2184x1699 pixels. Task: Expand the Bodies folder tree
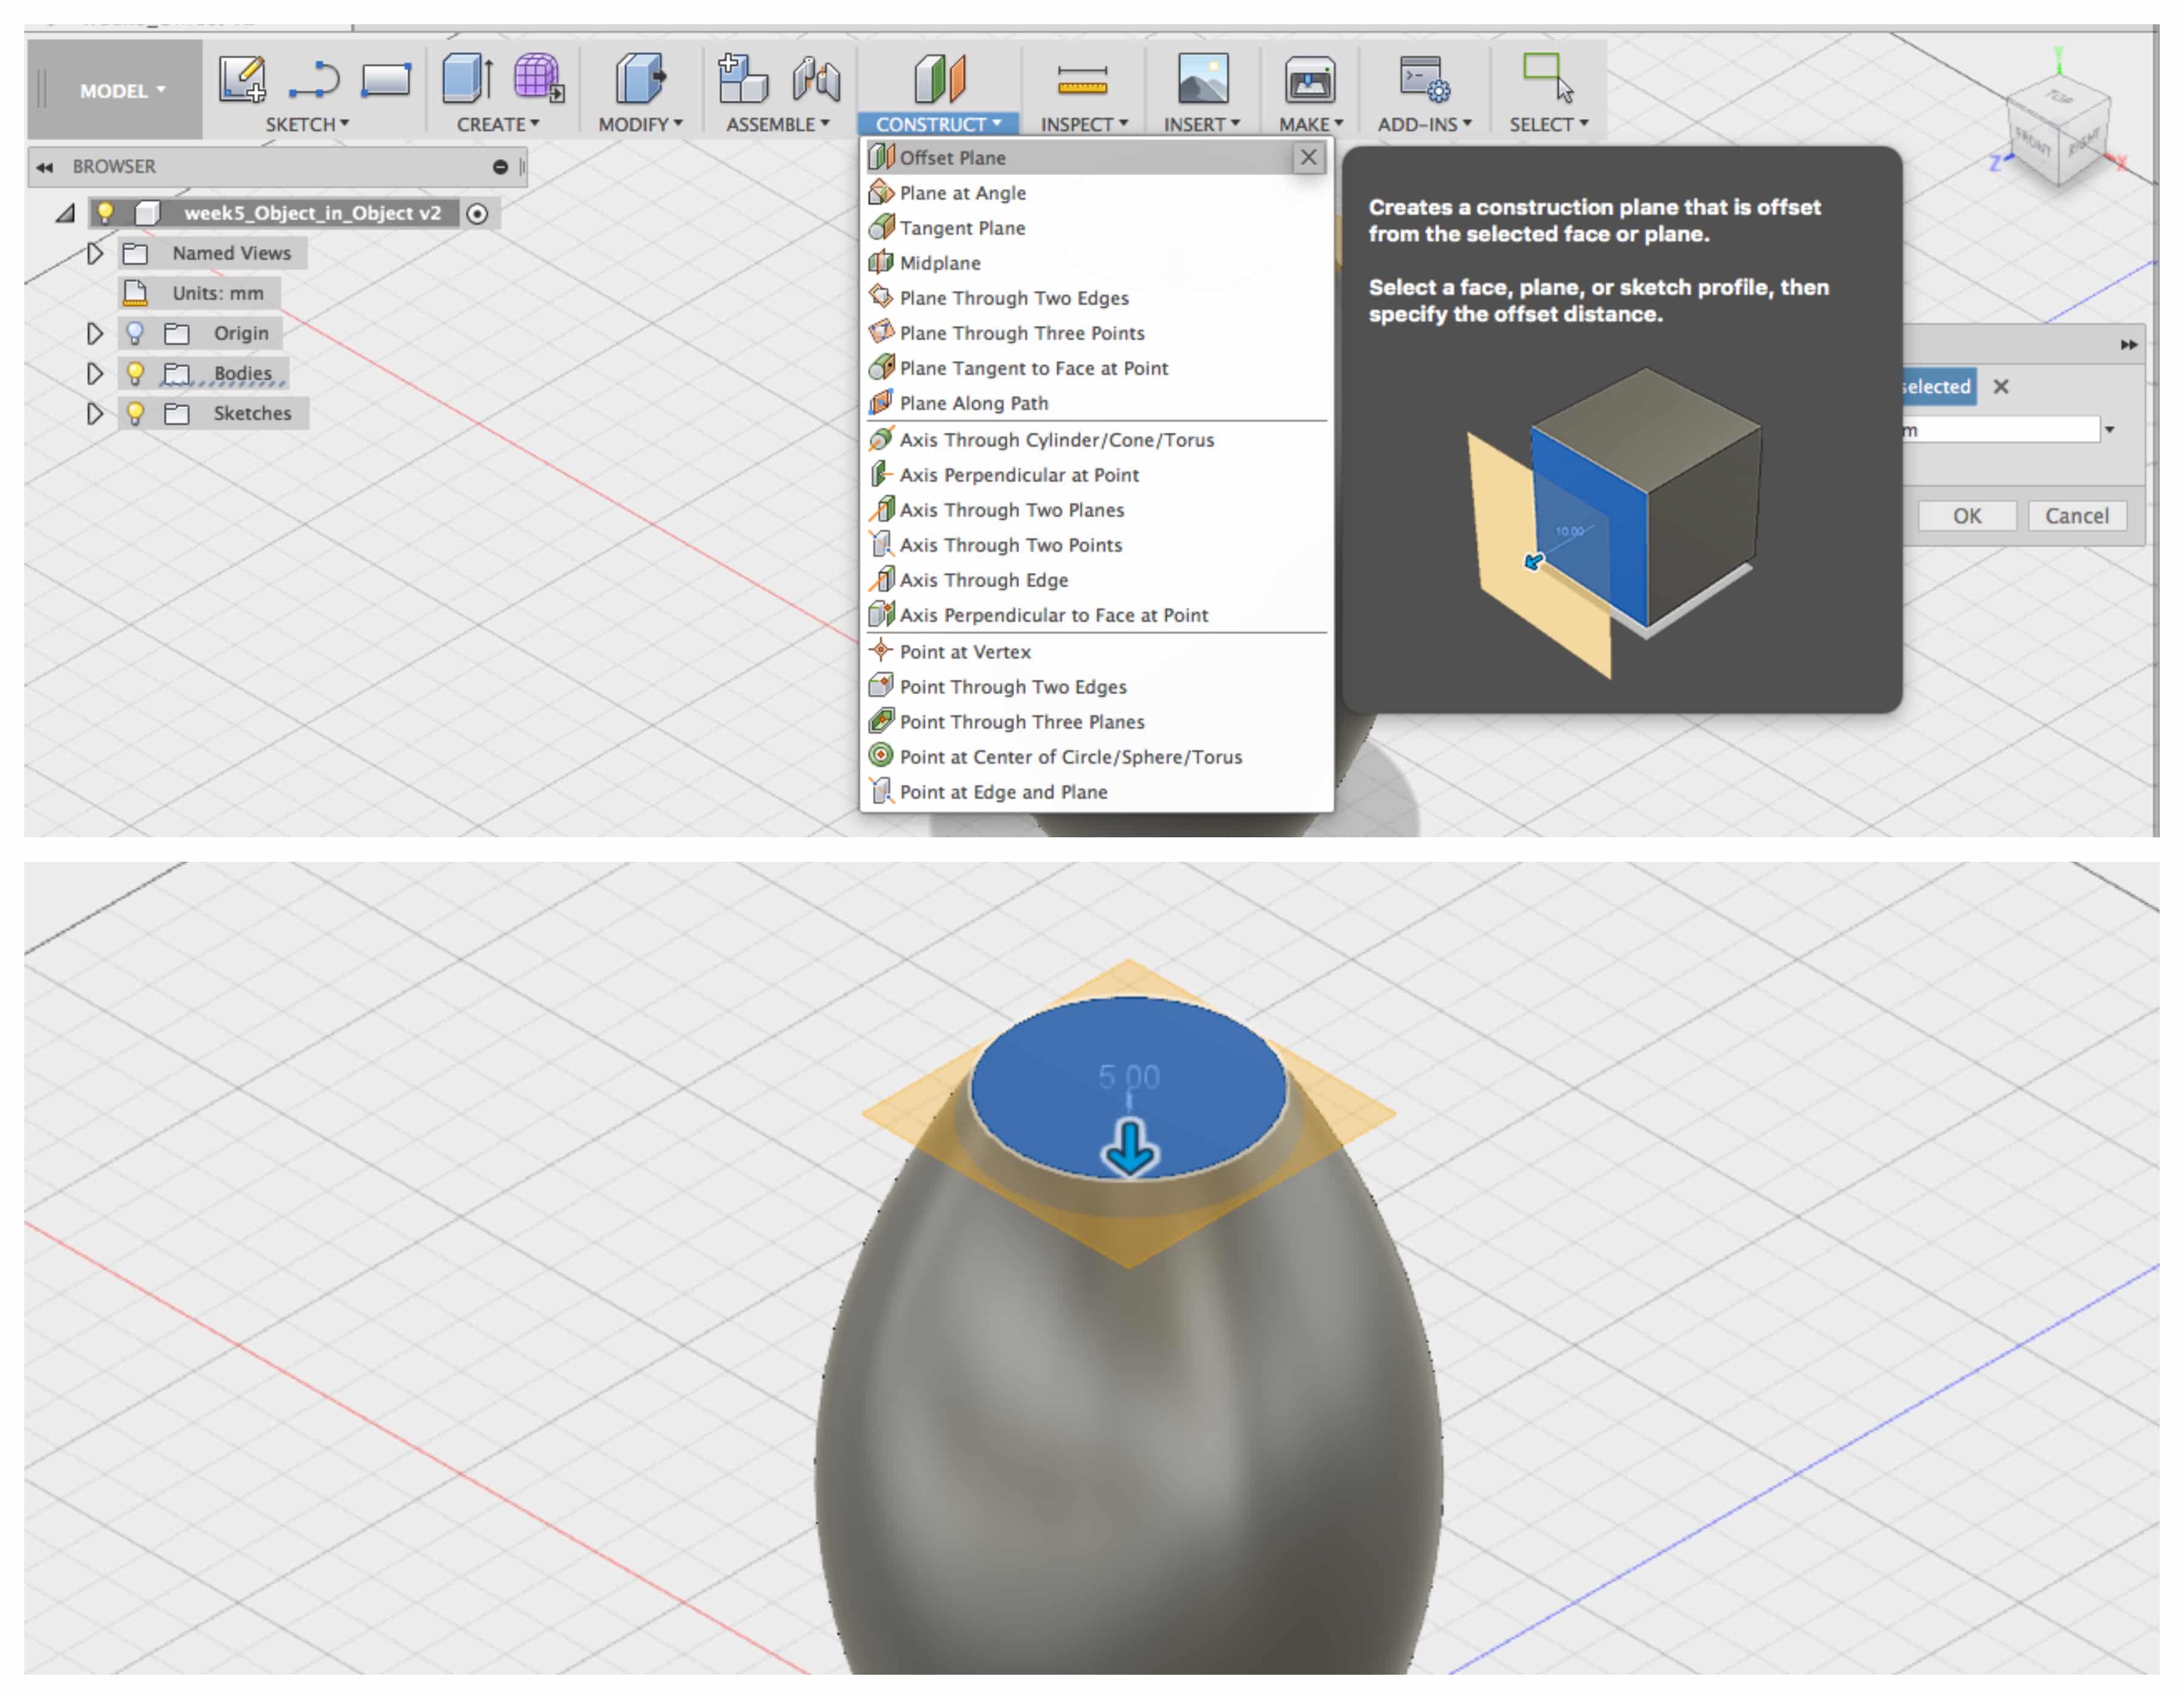95,373
